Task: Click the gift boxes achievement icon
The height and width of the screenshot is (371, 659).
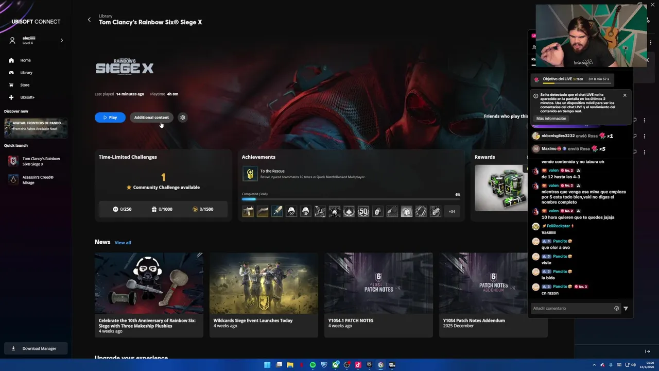Action: [407, 211]
